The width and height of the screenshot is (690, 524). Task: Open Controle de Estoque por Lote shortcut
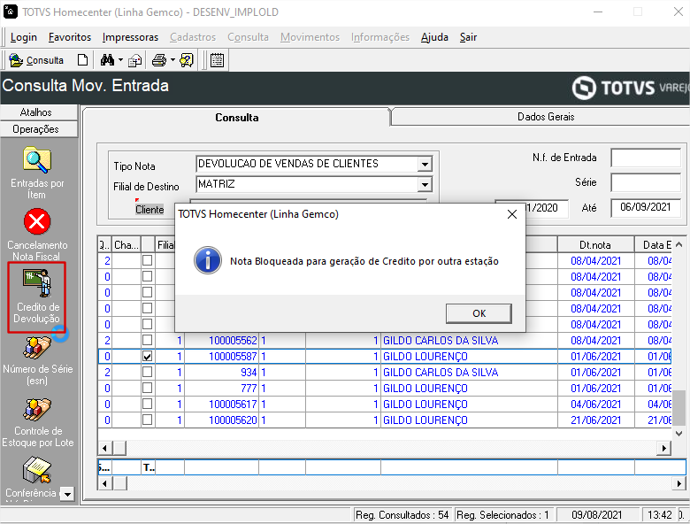tap(37, 423)
